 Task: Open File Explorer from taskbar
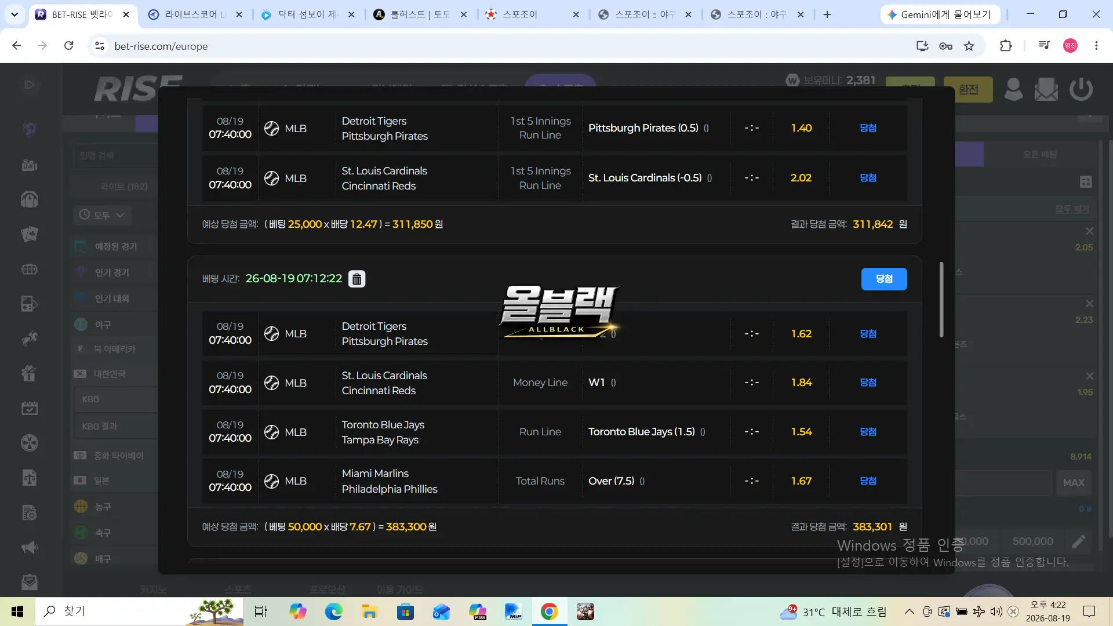pyautogui.click(x=369, y=612)
